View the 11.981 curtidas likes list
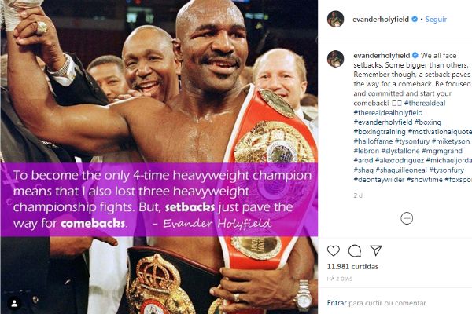This screenshot has height=314, width=472. tap(352, 267)
